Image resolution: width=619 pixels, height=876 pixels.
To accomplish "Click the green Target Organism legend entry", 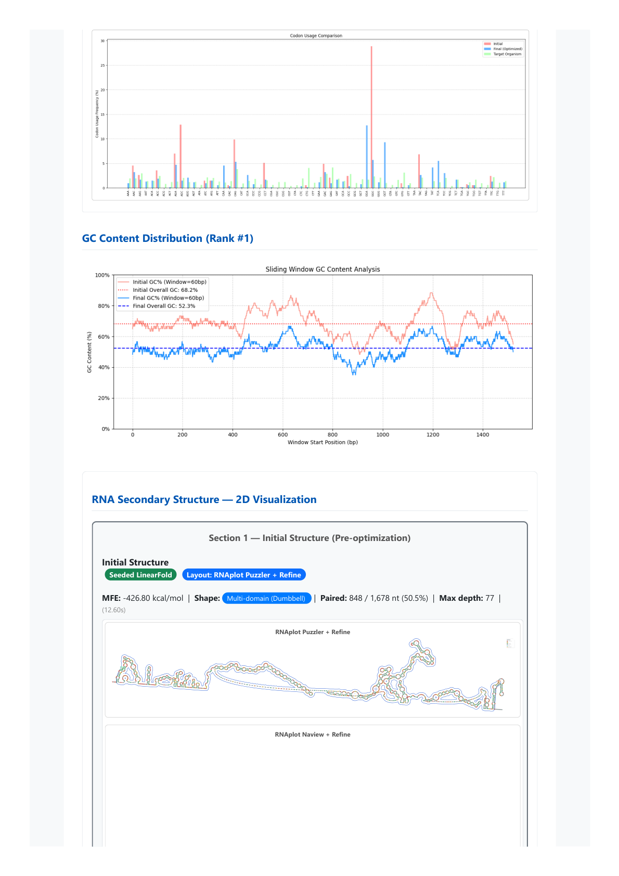I will tap(507, 54).
